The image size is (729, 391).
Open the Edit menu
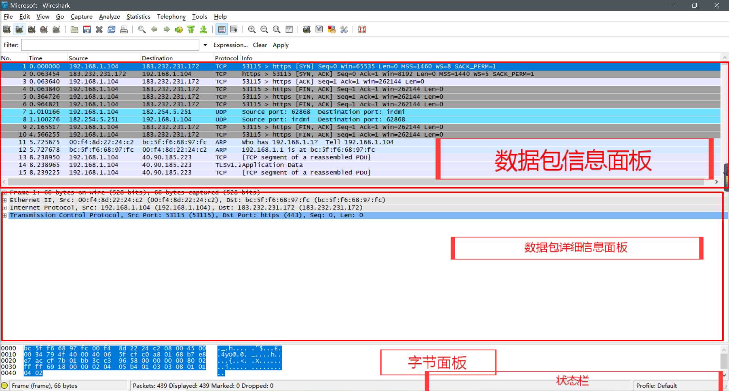click(x=25, y=17)
